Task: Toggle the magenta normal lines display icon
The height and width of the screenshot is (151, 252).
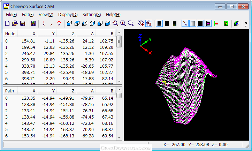Action: 208,23
